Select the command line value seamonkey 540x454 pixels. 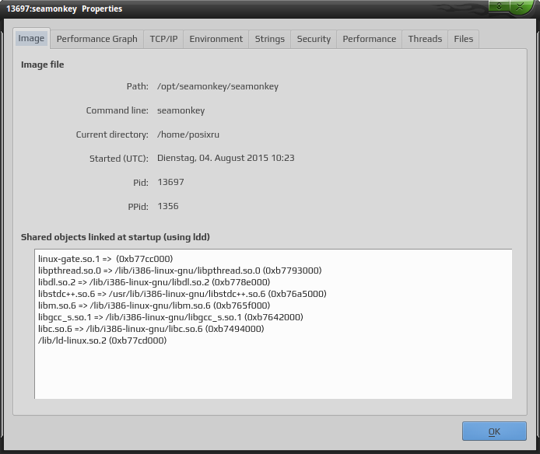click(x=181, y=110)
